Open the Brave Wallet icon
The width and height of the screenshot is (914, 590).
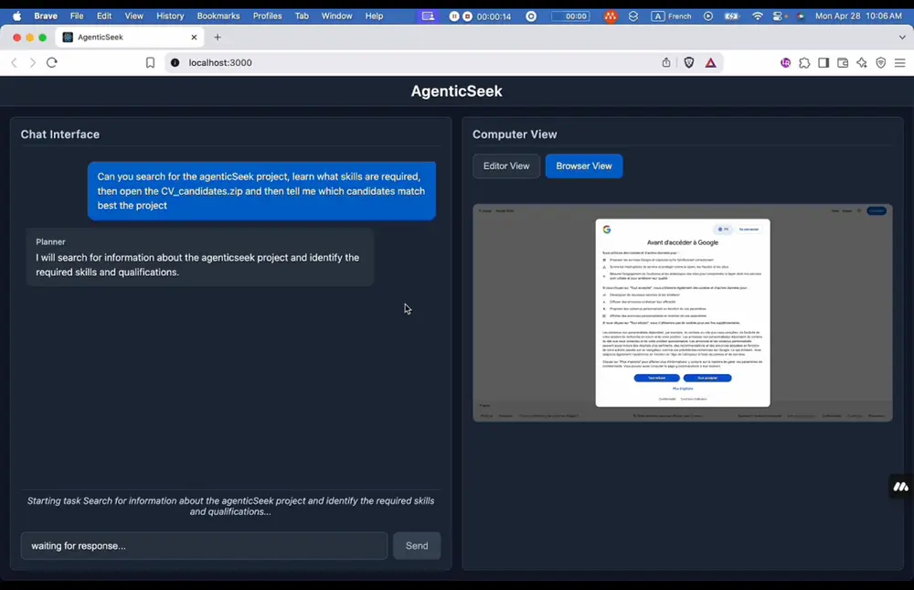click(x=843, y=63)
